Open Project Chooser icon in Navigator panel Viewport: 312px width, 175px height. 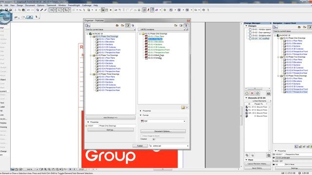tap(275, 27)
